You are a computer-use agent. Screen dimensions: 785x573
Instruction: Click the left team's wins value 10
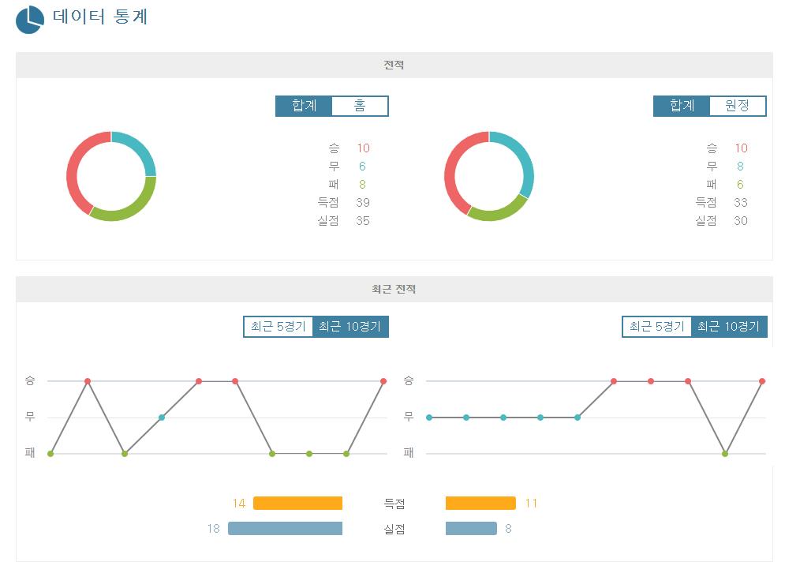pyautogui.click(x=363, y=148)
